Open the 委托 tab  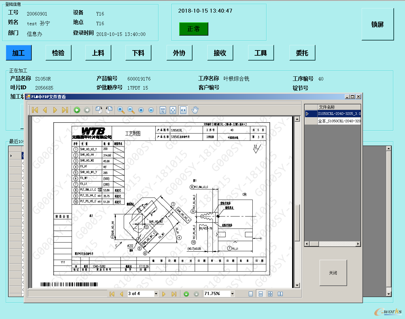click(x=302, y=53)
